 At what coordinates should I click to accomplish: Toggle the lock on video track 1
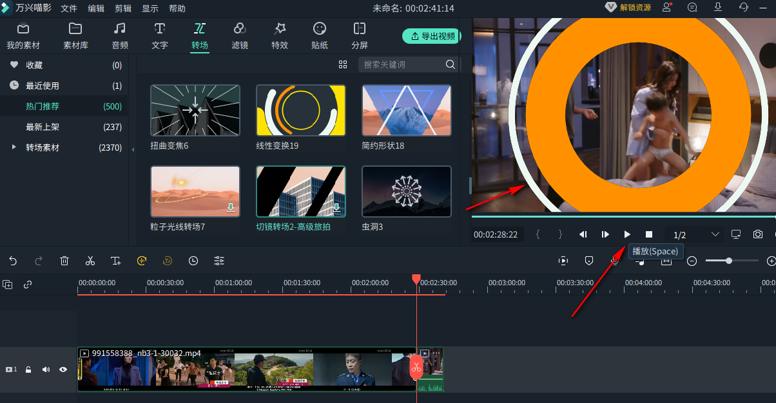pyautogui.click(x=28, y=370)
